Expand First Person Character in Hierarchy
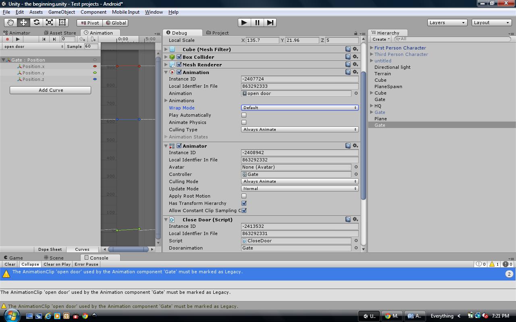Image resolution: width=516 pixels, height=322 pixels. [371, 48]
